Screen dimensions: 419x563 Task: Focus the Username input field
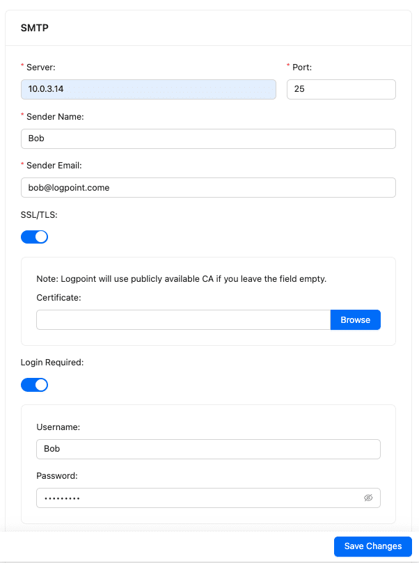click(x=208, y=449)
